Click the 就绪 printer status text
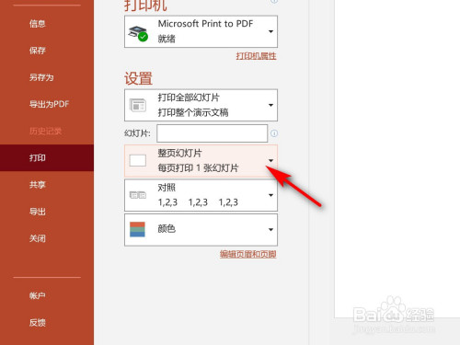 167,39
